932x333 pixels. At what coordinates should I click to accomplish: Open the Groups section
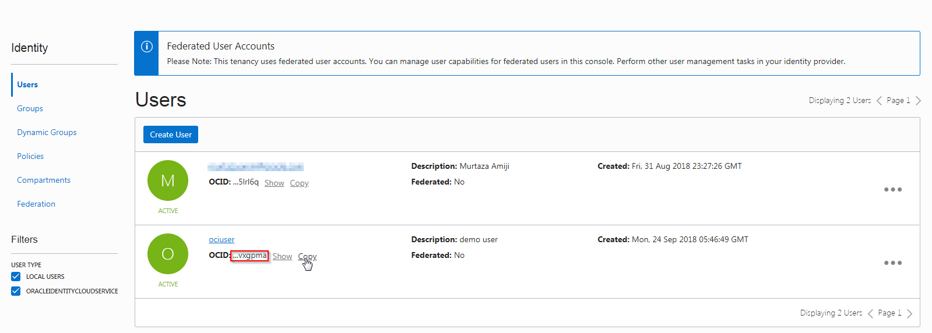coord(30,109)
